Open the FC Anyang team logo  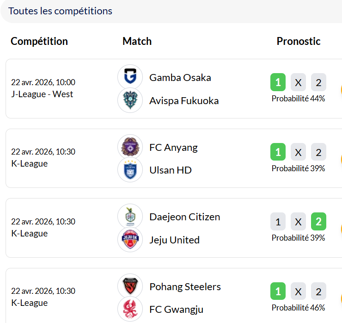pyautogui.click(x=130, y=147)
